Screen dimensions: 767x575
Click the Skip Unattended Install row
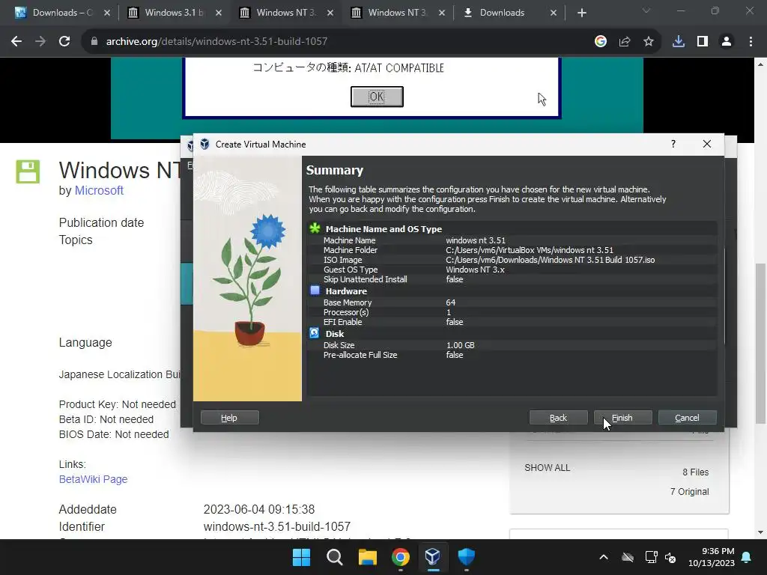click(x=512, y=279)
